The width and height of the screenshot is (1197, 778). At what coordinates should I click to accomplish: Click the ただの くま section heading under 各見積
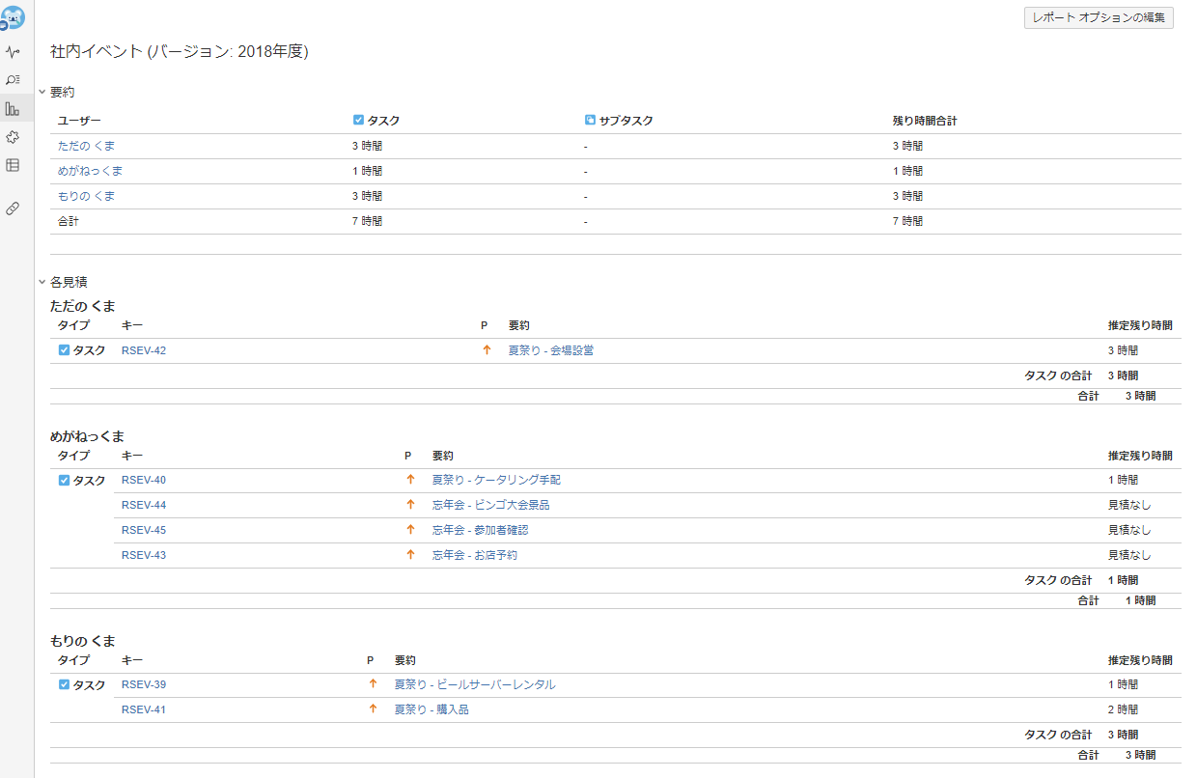(83, 307)
